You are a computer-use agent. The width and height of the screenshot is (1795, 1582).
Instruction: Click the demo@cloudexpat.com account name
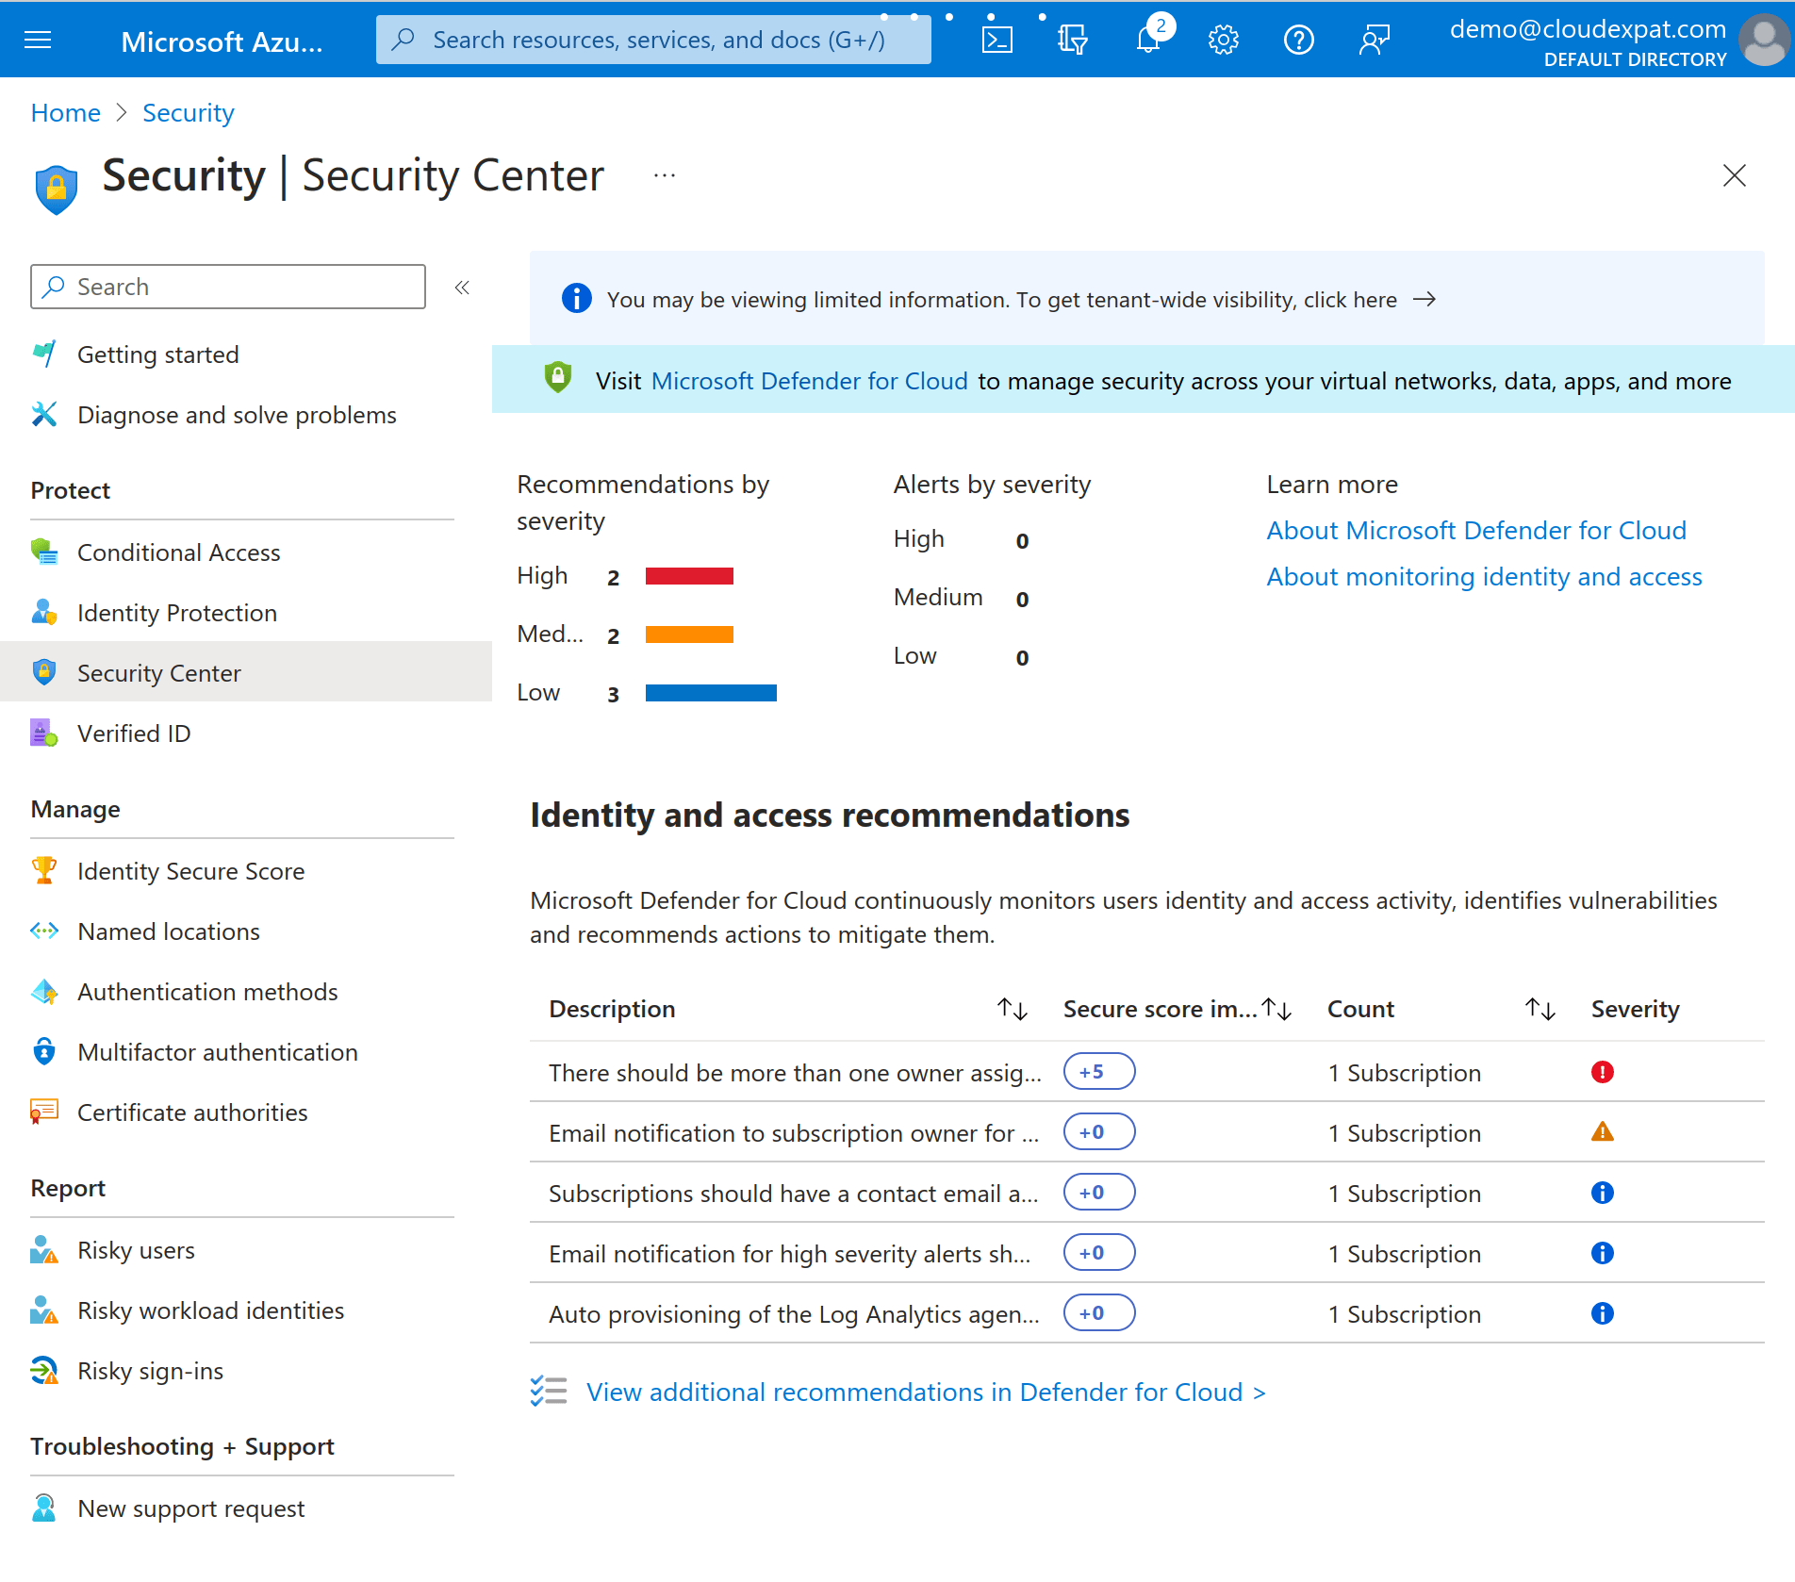(x=1588, y=29)
